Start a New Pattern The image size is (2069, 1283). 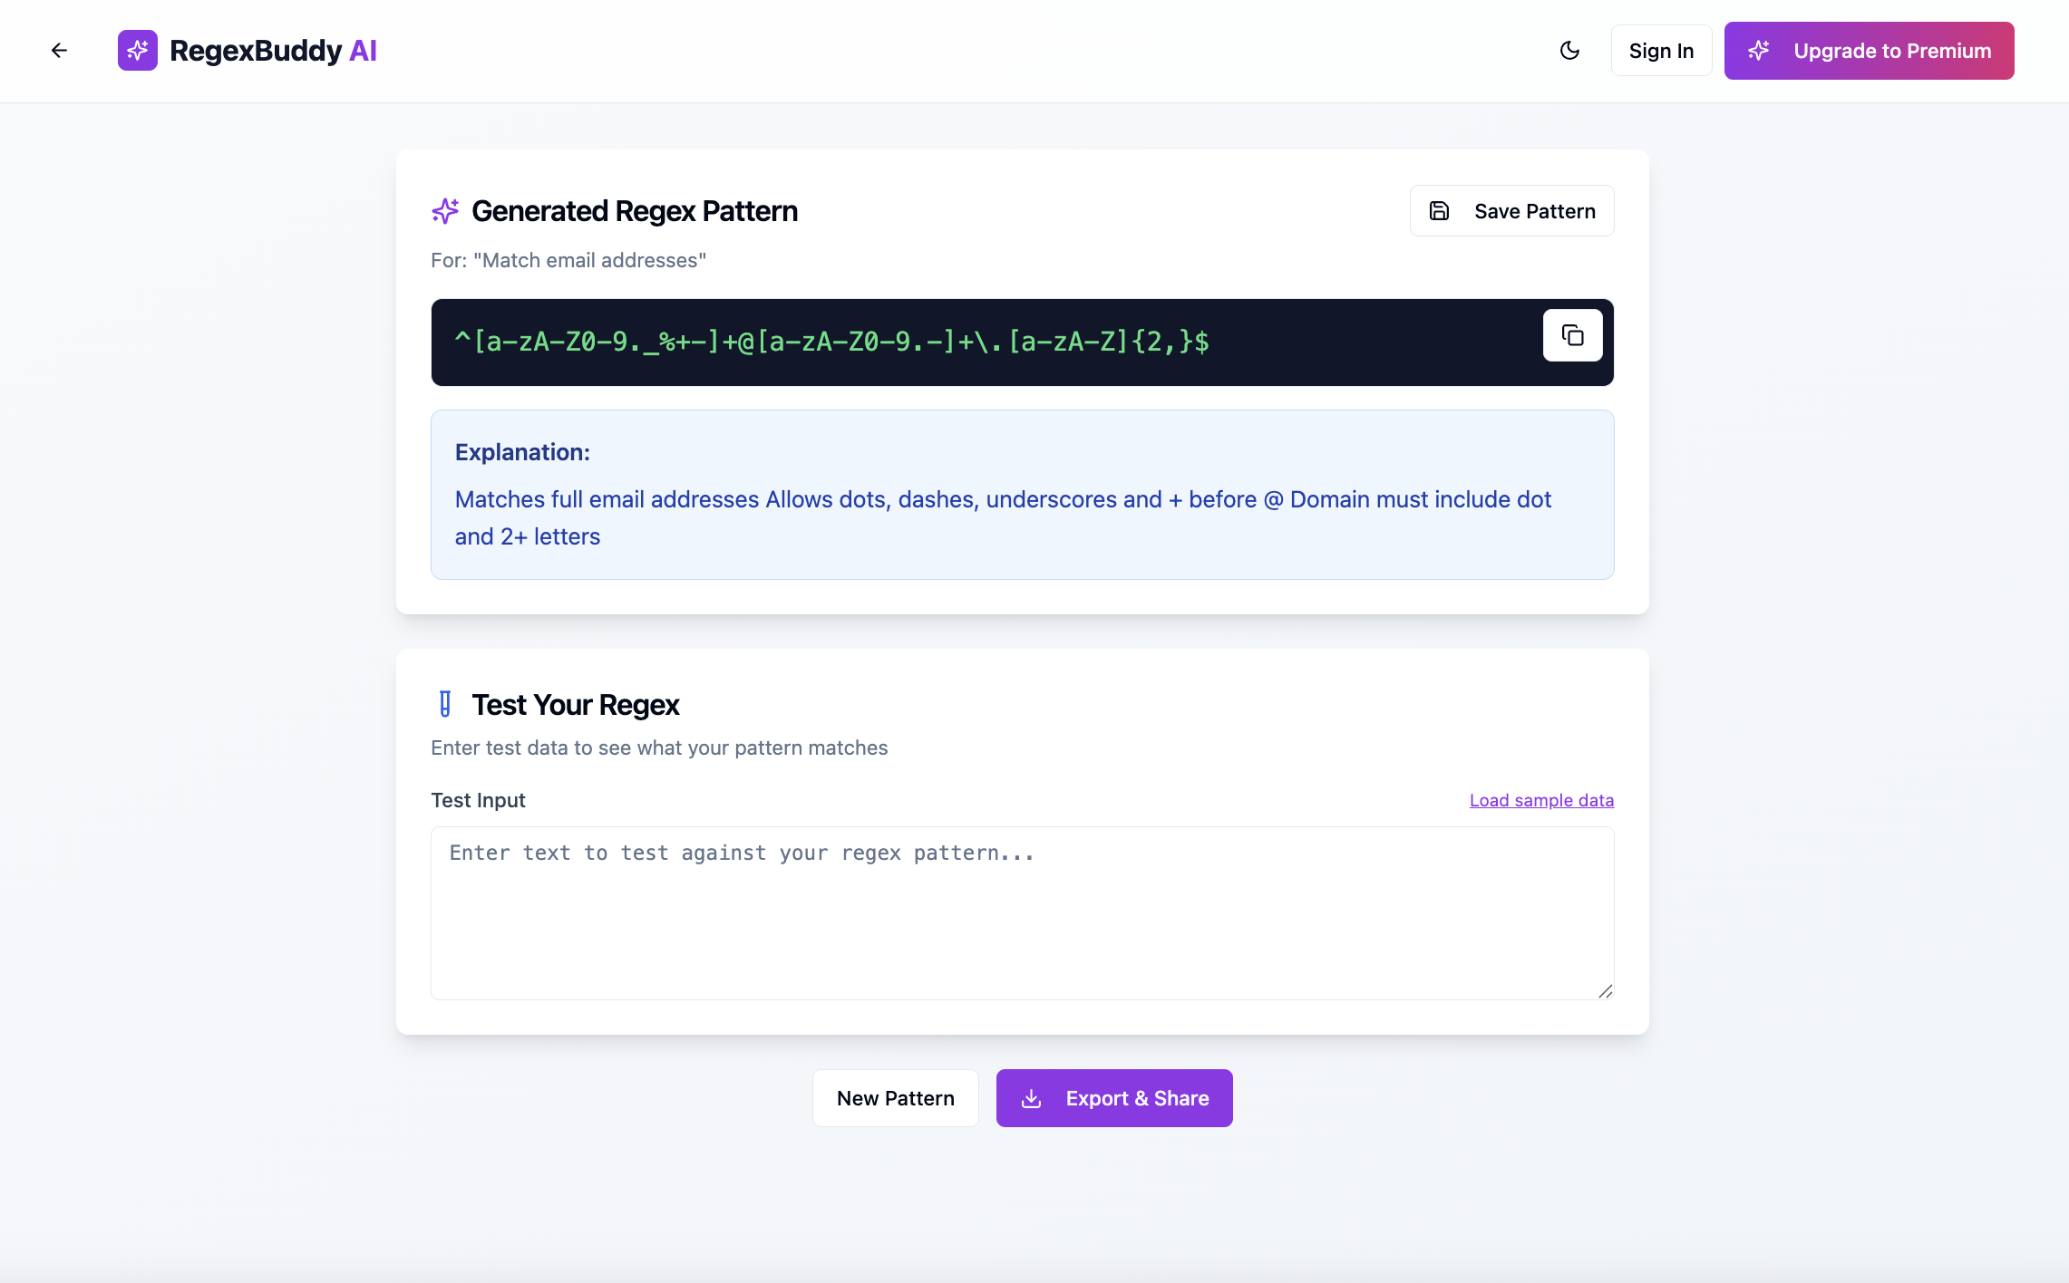(895, 1098)
